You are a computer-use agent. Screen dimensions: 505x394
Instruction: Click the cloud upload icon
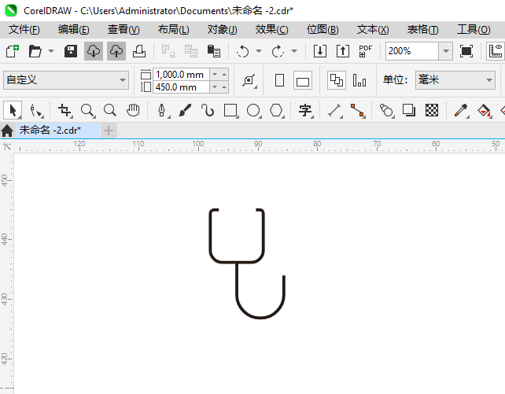point(116,51)
